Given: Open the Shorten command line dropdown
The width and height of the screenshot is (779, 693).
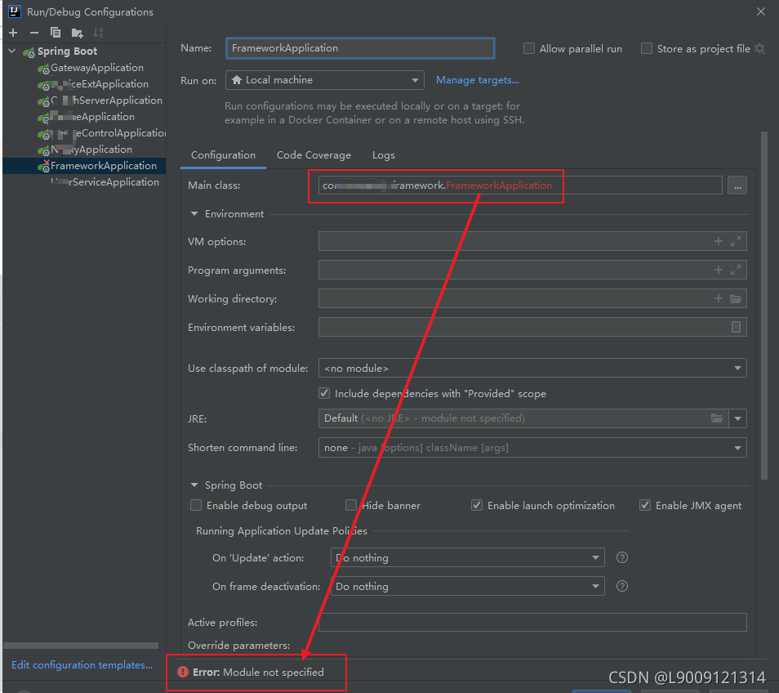Looking at the screenshot, I should 737,447.
